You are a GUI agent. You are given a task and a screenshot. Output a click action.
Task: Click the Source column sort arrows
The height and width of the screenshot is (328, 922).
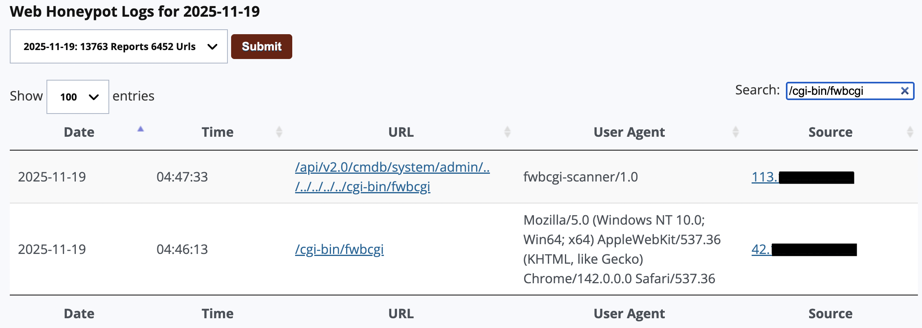pos(910,132)
